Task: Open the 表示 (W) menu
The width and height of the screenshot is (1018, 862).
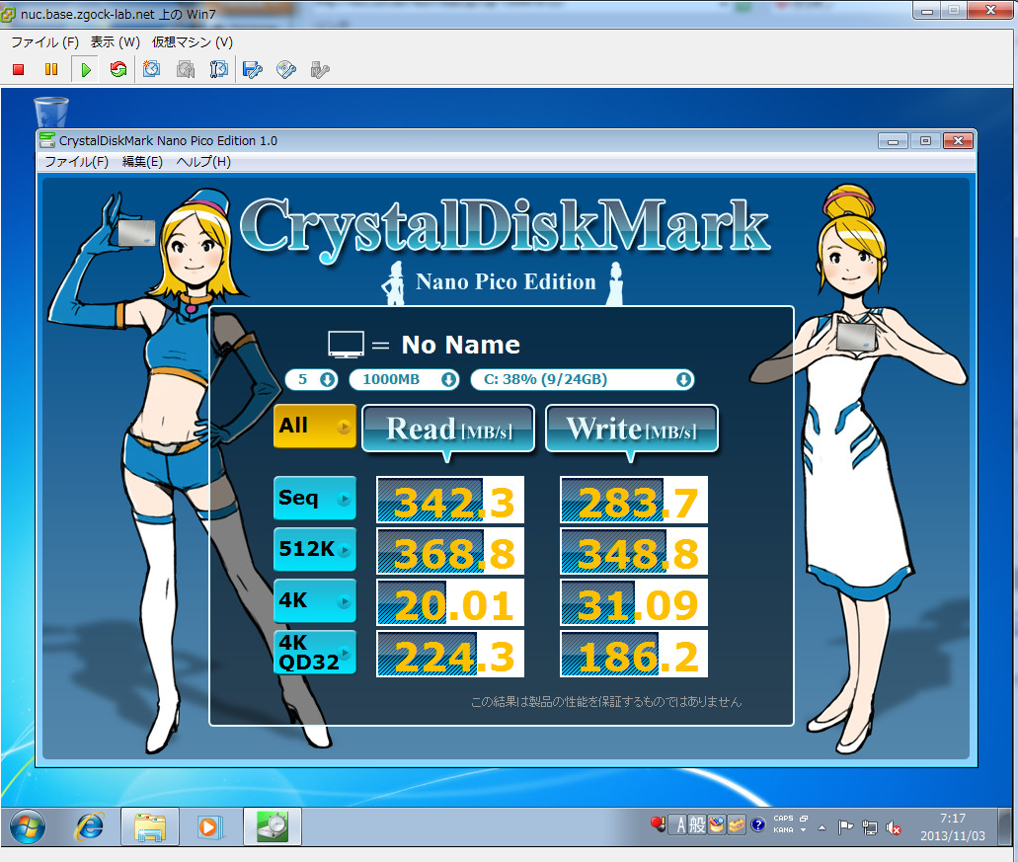Action: [115, 42]
